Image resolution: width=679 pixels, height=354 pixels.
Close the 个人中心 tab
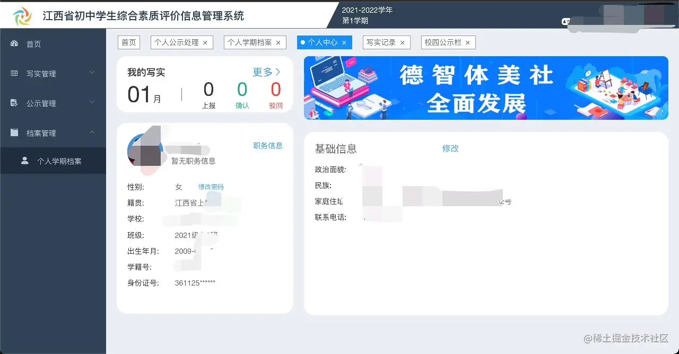(344, 42)
